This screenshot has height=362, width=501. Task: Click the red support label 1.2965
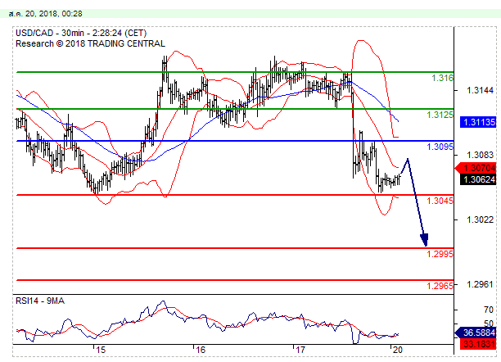440,286
